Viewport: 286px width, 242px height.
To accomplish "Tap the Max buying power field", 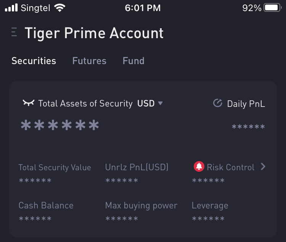I will click(x=141, y=211).
